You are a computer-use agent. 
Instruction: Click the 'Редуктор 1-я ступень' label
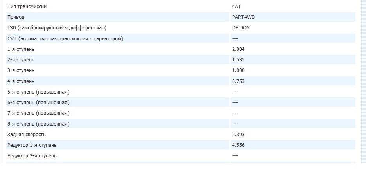point(32,145)
